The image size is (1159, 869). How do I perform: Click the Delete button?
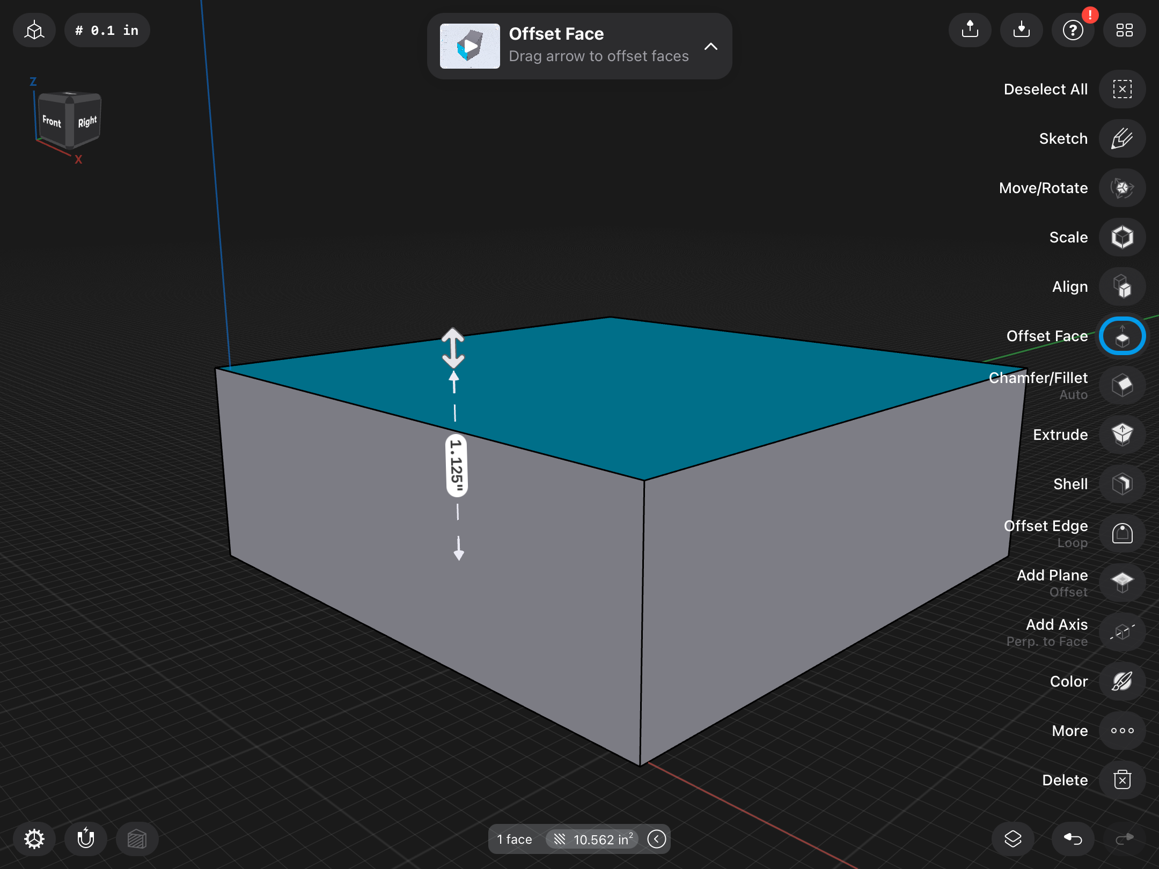tap(1122, 780)
